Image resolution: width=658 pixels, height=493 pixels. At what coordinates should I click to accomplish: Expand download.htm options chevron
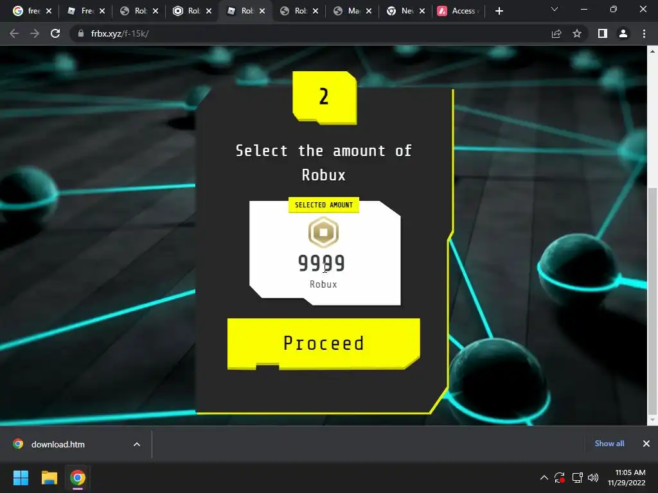pyautogui.click(x=137, y=444)
